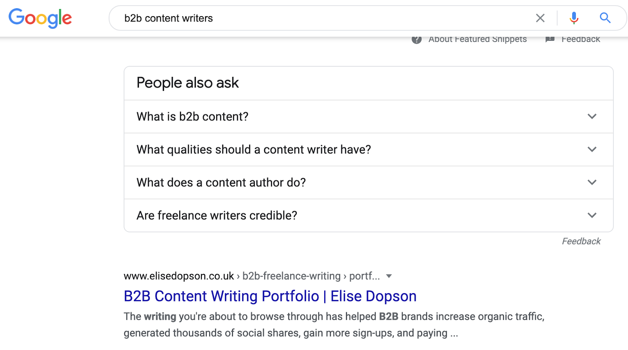Click the featured snippet feedback flag icon

(x=550, y=39)
